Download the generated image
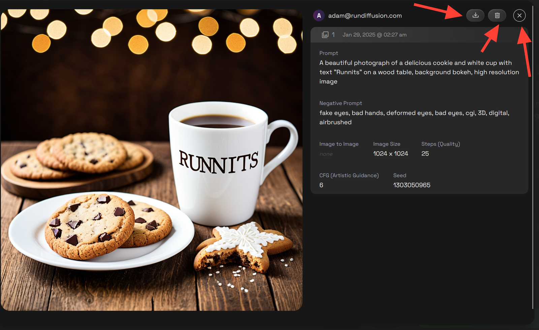 475,15
